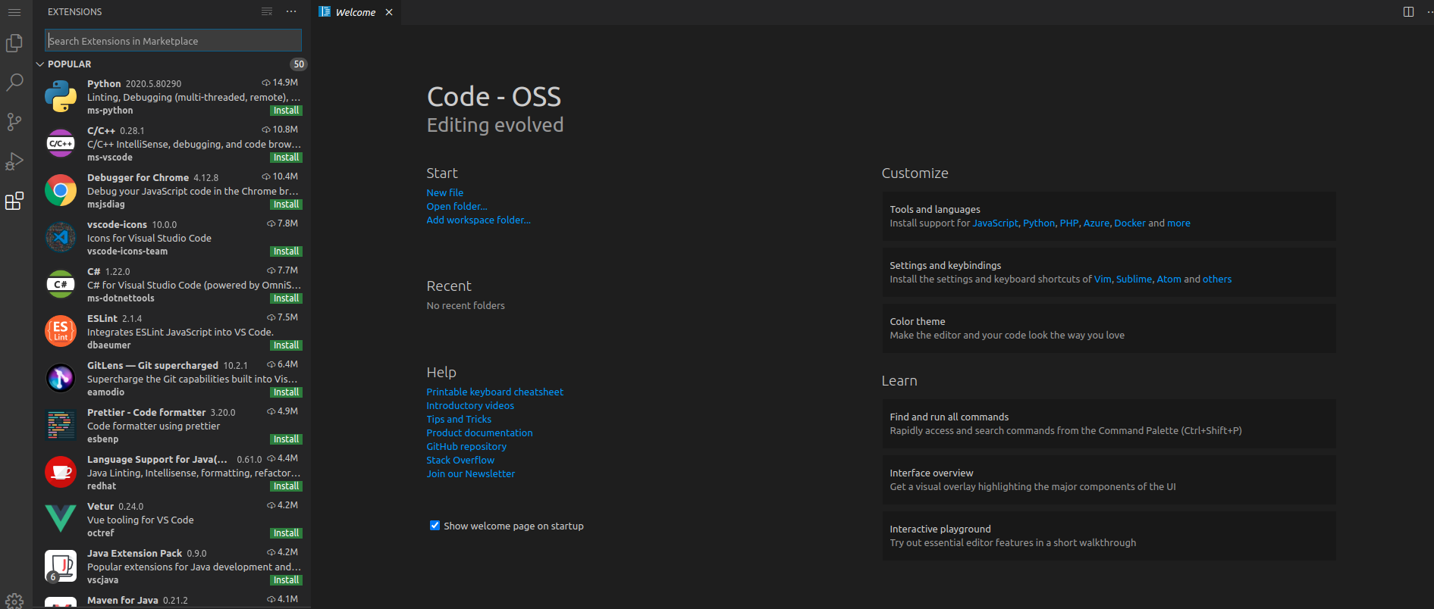
Task: Click Join our Newsletter link
Action: pyautogui.click(x=470, y=473)
